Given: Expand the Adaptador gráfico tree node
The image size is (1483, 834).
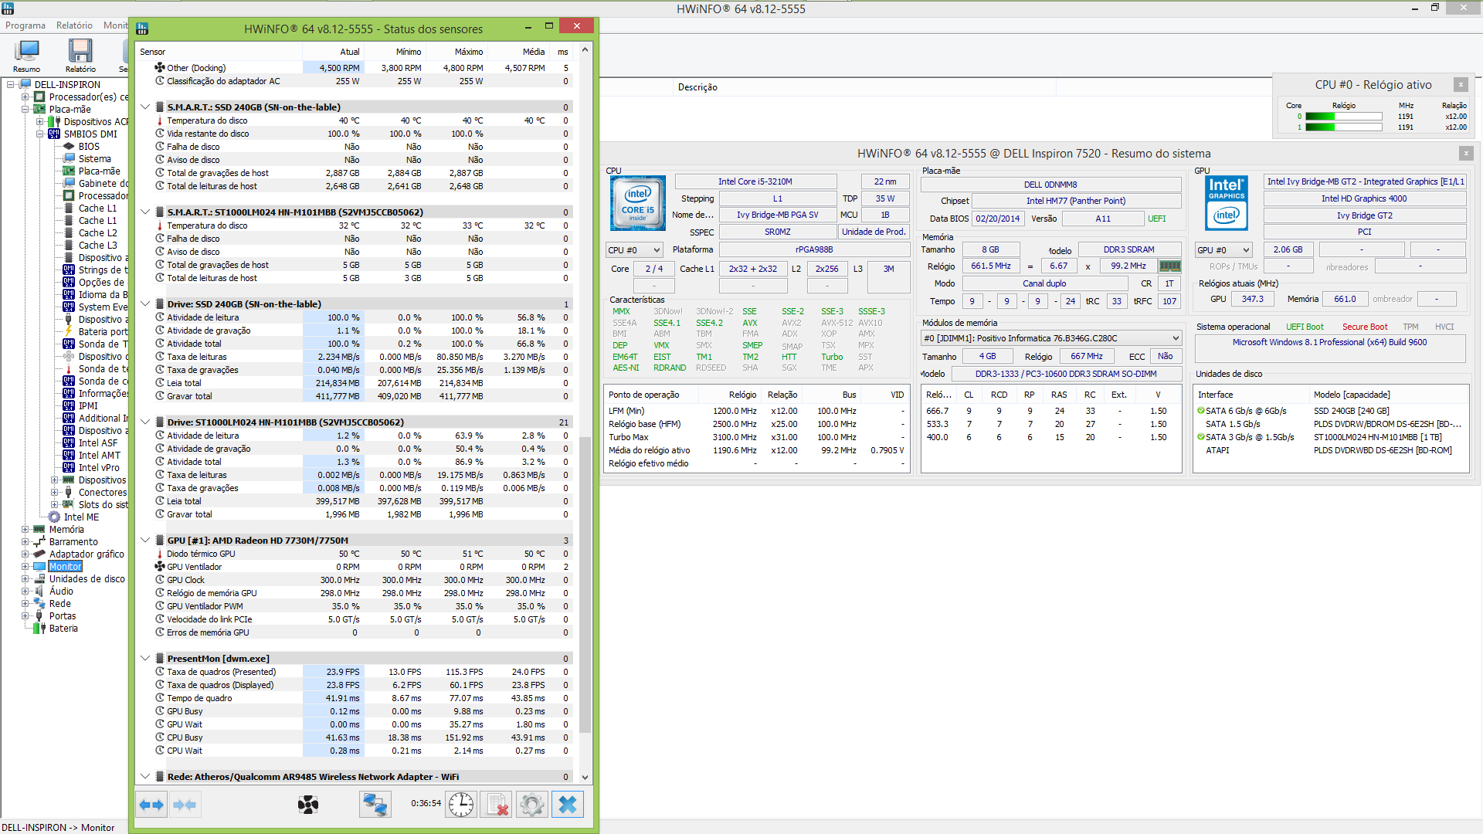Looking at the screenshot, I should click(25, 554).
